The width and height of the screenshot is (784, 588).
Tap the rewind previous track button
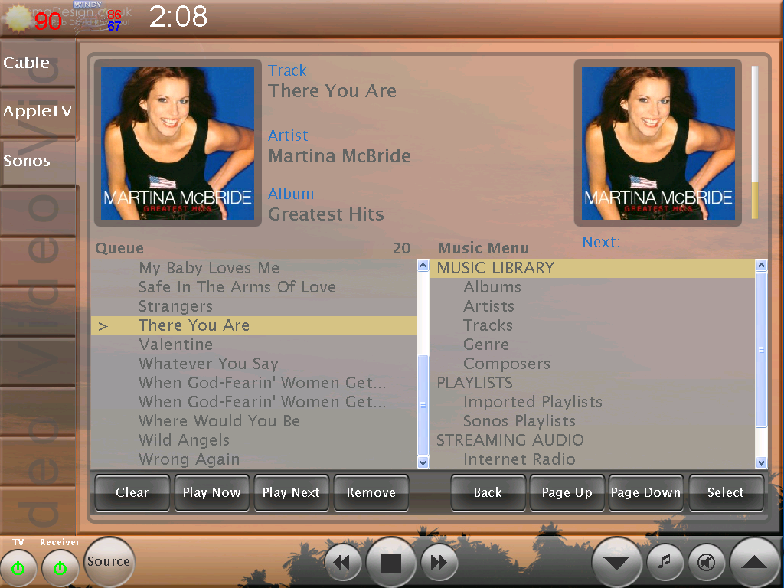pyautogui.click(x=342, y=563)
